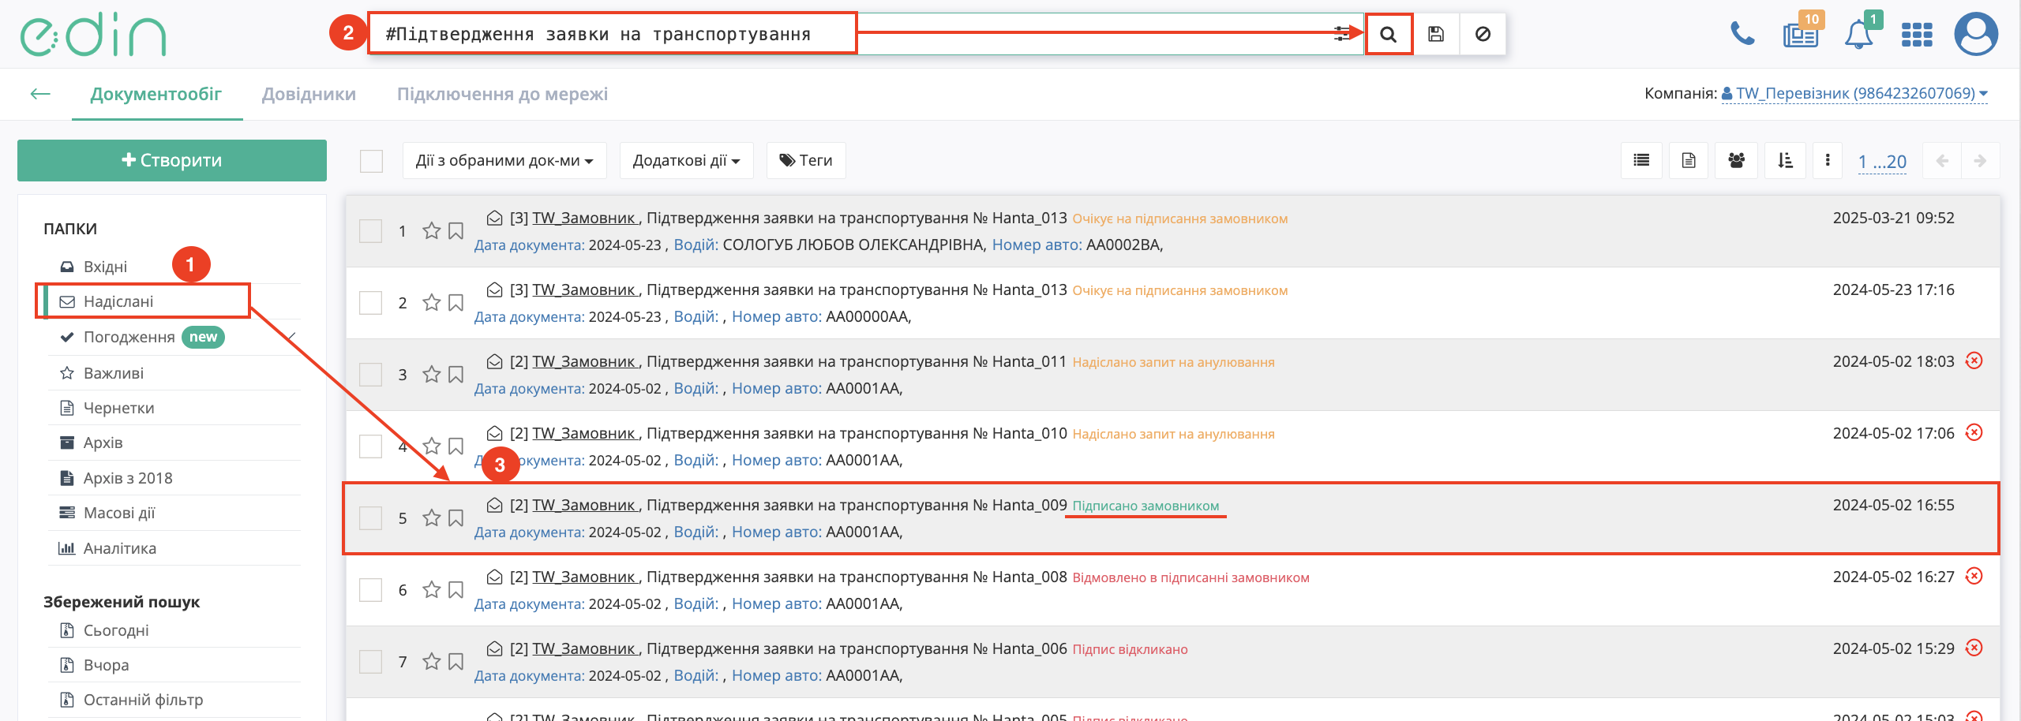Toggle the select-all documents checkbox
The image size is (2021, 721).
[x=371, y=161]
